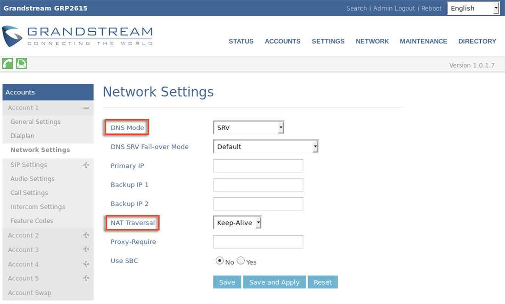Click the green contacts icon beside the handset
This screenshot has width=505, height=304.
(x=22, y=64)
